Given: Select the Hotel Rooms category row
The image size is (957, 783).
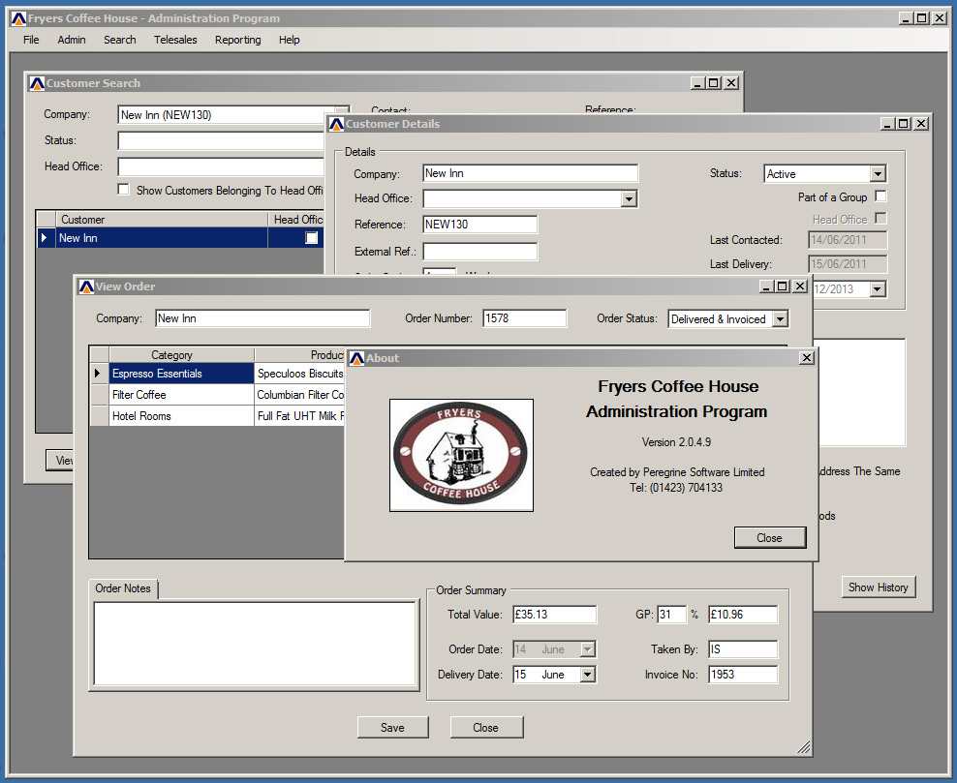Looking at the screenshot, I should 181,416.
